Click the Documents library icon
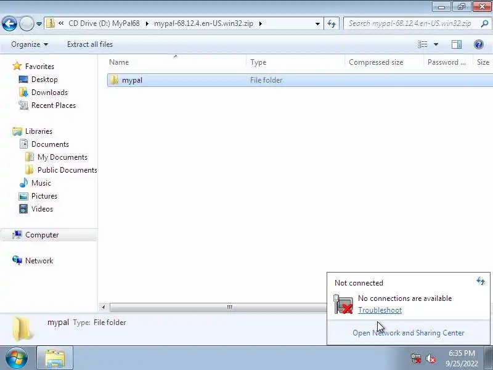493x370 pixels. tap(23, 144)
